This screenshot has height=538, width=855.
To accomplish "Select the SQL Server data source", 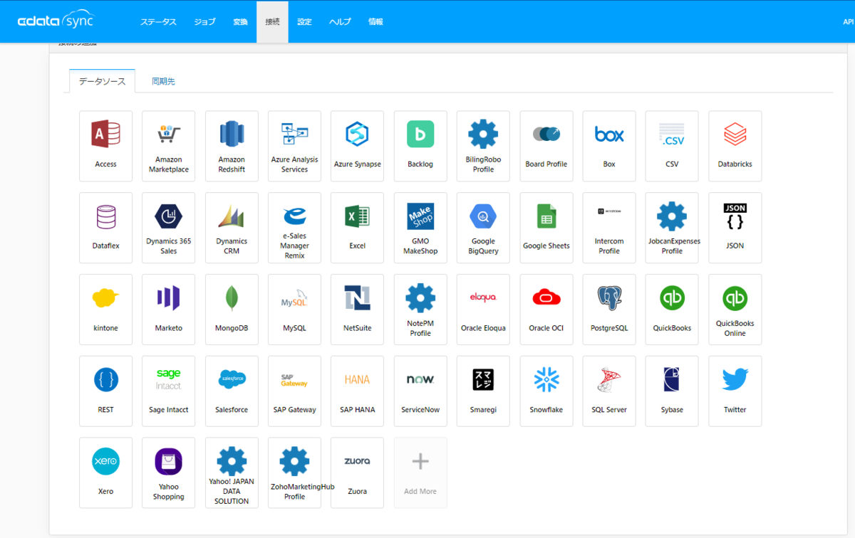I will pyautogui.click(x=609, y=391).
